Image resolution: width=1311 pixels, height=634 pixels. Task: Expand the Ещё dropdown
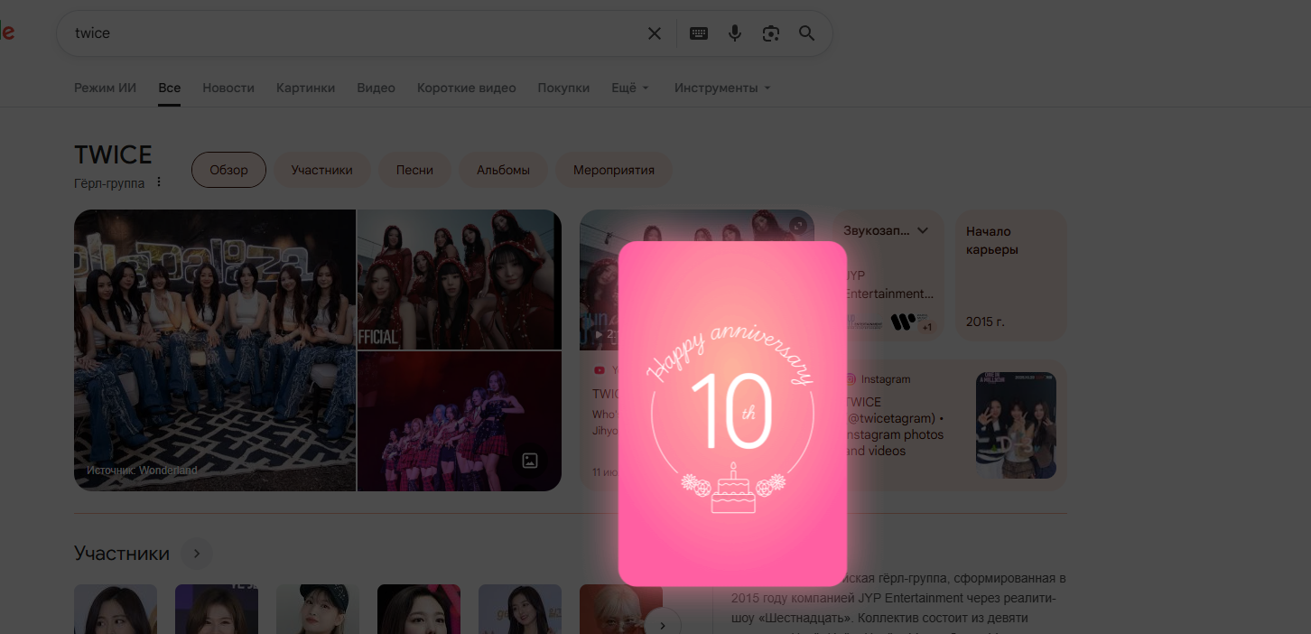(x=630, y=88)
